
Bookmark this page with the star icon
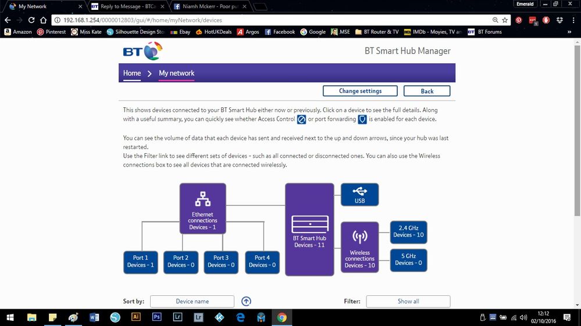point(505,20)
